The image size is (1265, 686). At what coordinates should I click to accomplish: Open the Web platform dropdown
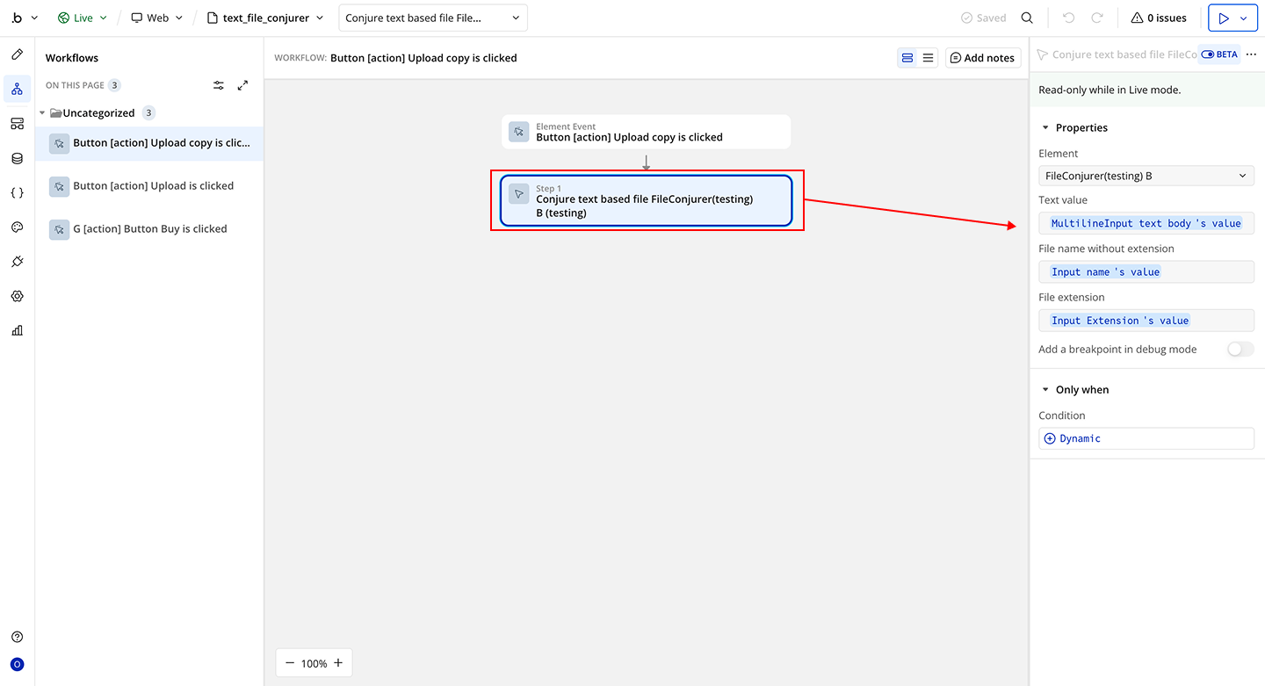point(157,18)
